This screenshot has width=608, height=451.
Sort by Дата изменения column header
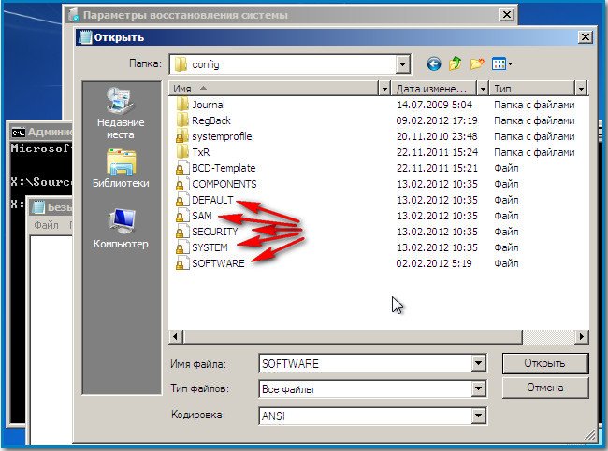tap(435, 88)
